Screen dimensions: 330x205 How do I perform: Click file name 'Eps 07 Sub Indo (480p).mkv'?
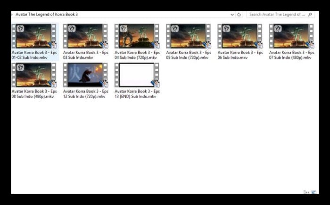tap(292, 55)
